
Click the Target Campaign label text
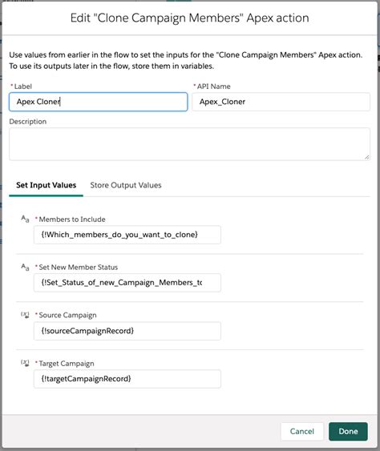[67, 363]
